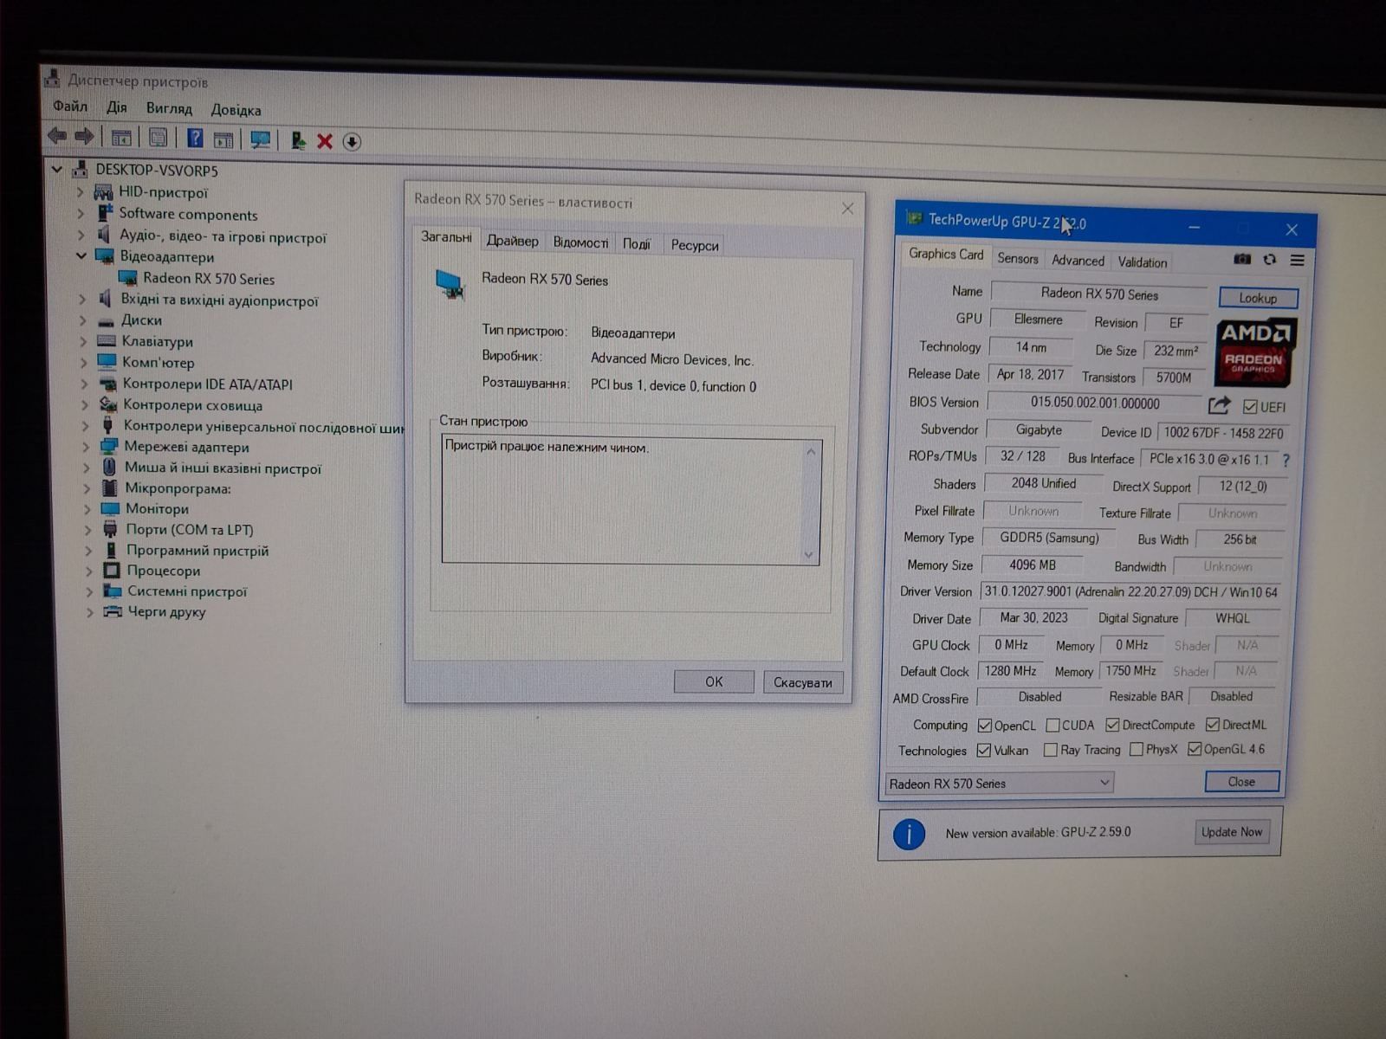Click the enable device green arrow icon

click(298, 140)
